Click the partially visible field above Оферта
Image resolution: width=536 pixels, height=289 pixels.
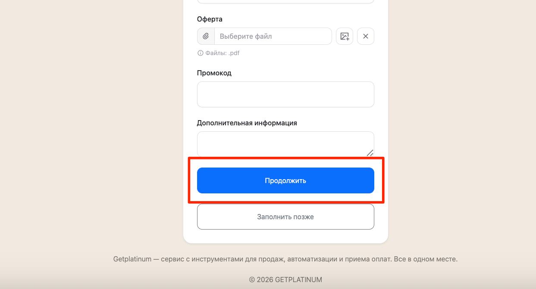[x=285, y=1]
